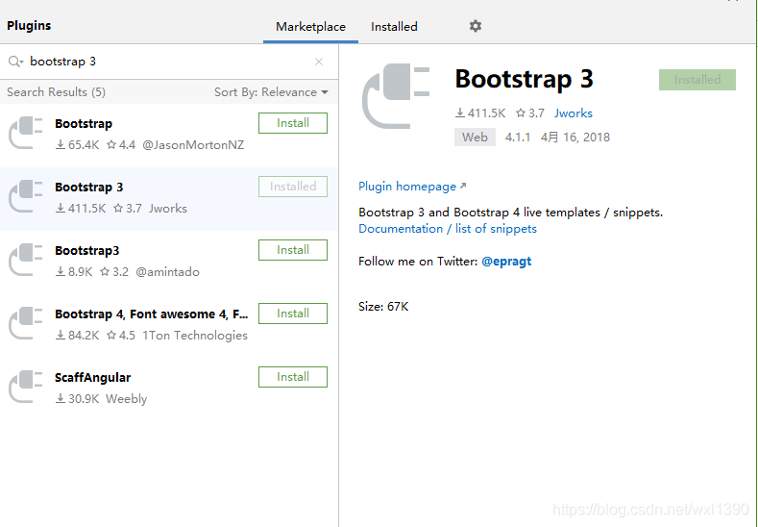The image size is (758, 527).
Task: Click the 1Ton Technologies vendor text
Action: [195, 335]
